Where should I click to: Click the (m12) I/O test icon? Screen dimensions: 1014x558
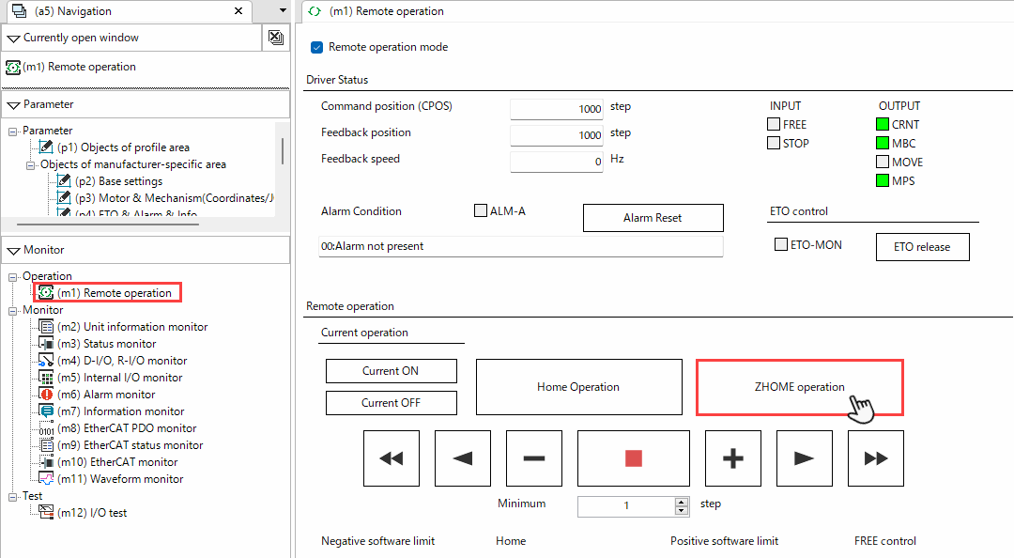tap(47, 512)
